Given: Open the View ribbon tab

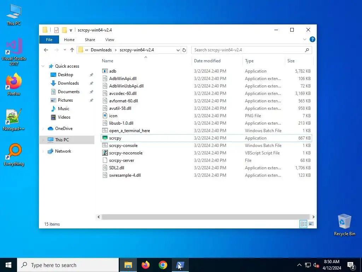Looking at the screenshot, I should [x=110, y=40].
